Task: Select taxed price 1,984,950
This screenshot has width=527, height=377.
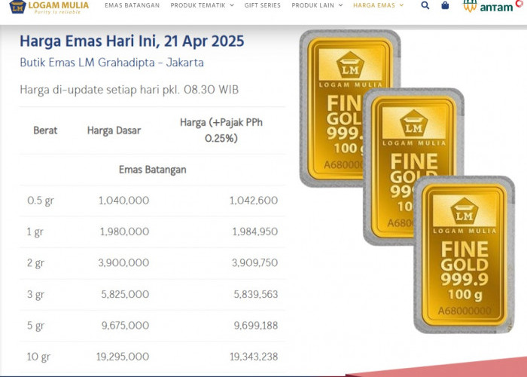Action: 255,232
